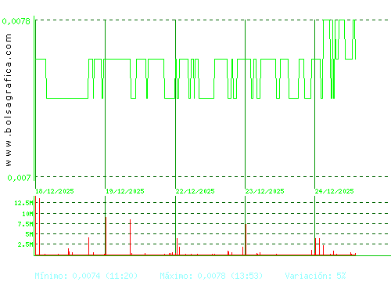
Task: Click the 18/12/2025 date label
Action: [55, 191]
